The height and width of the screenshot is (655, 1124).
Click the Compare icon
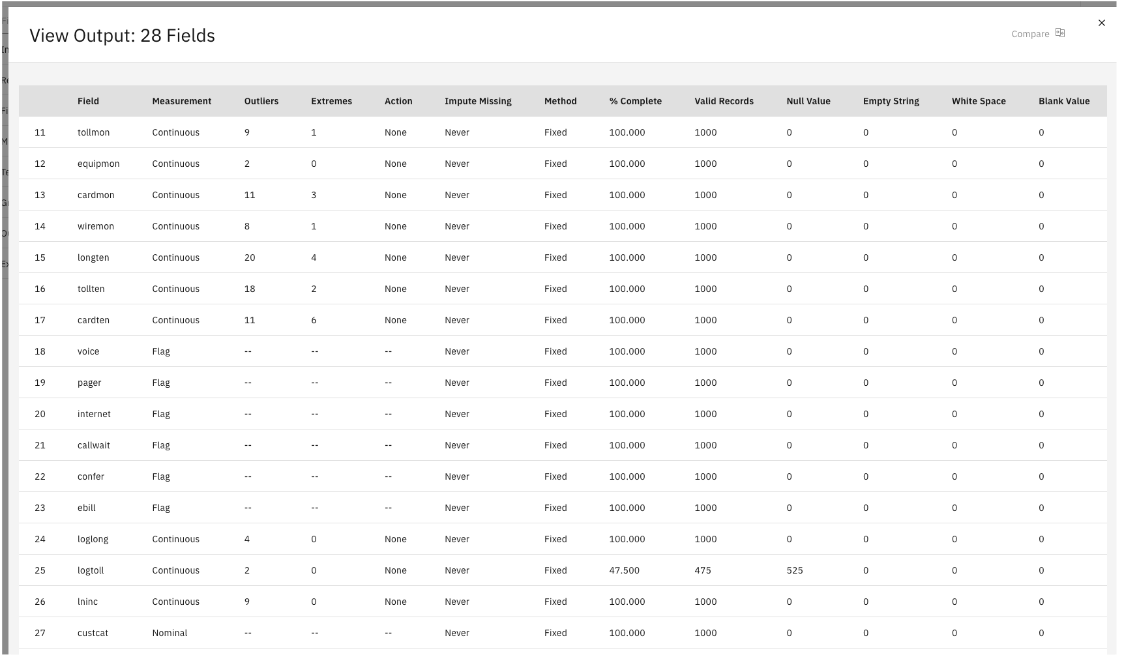pyautogui.click(x=1060, y=33)
